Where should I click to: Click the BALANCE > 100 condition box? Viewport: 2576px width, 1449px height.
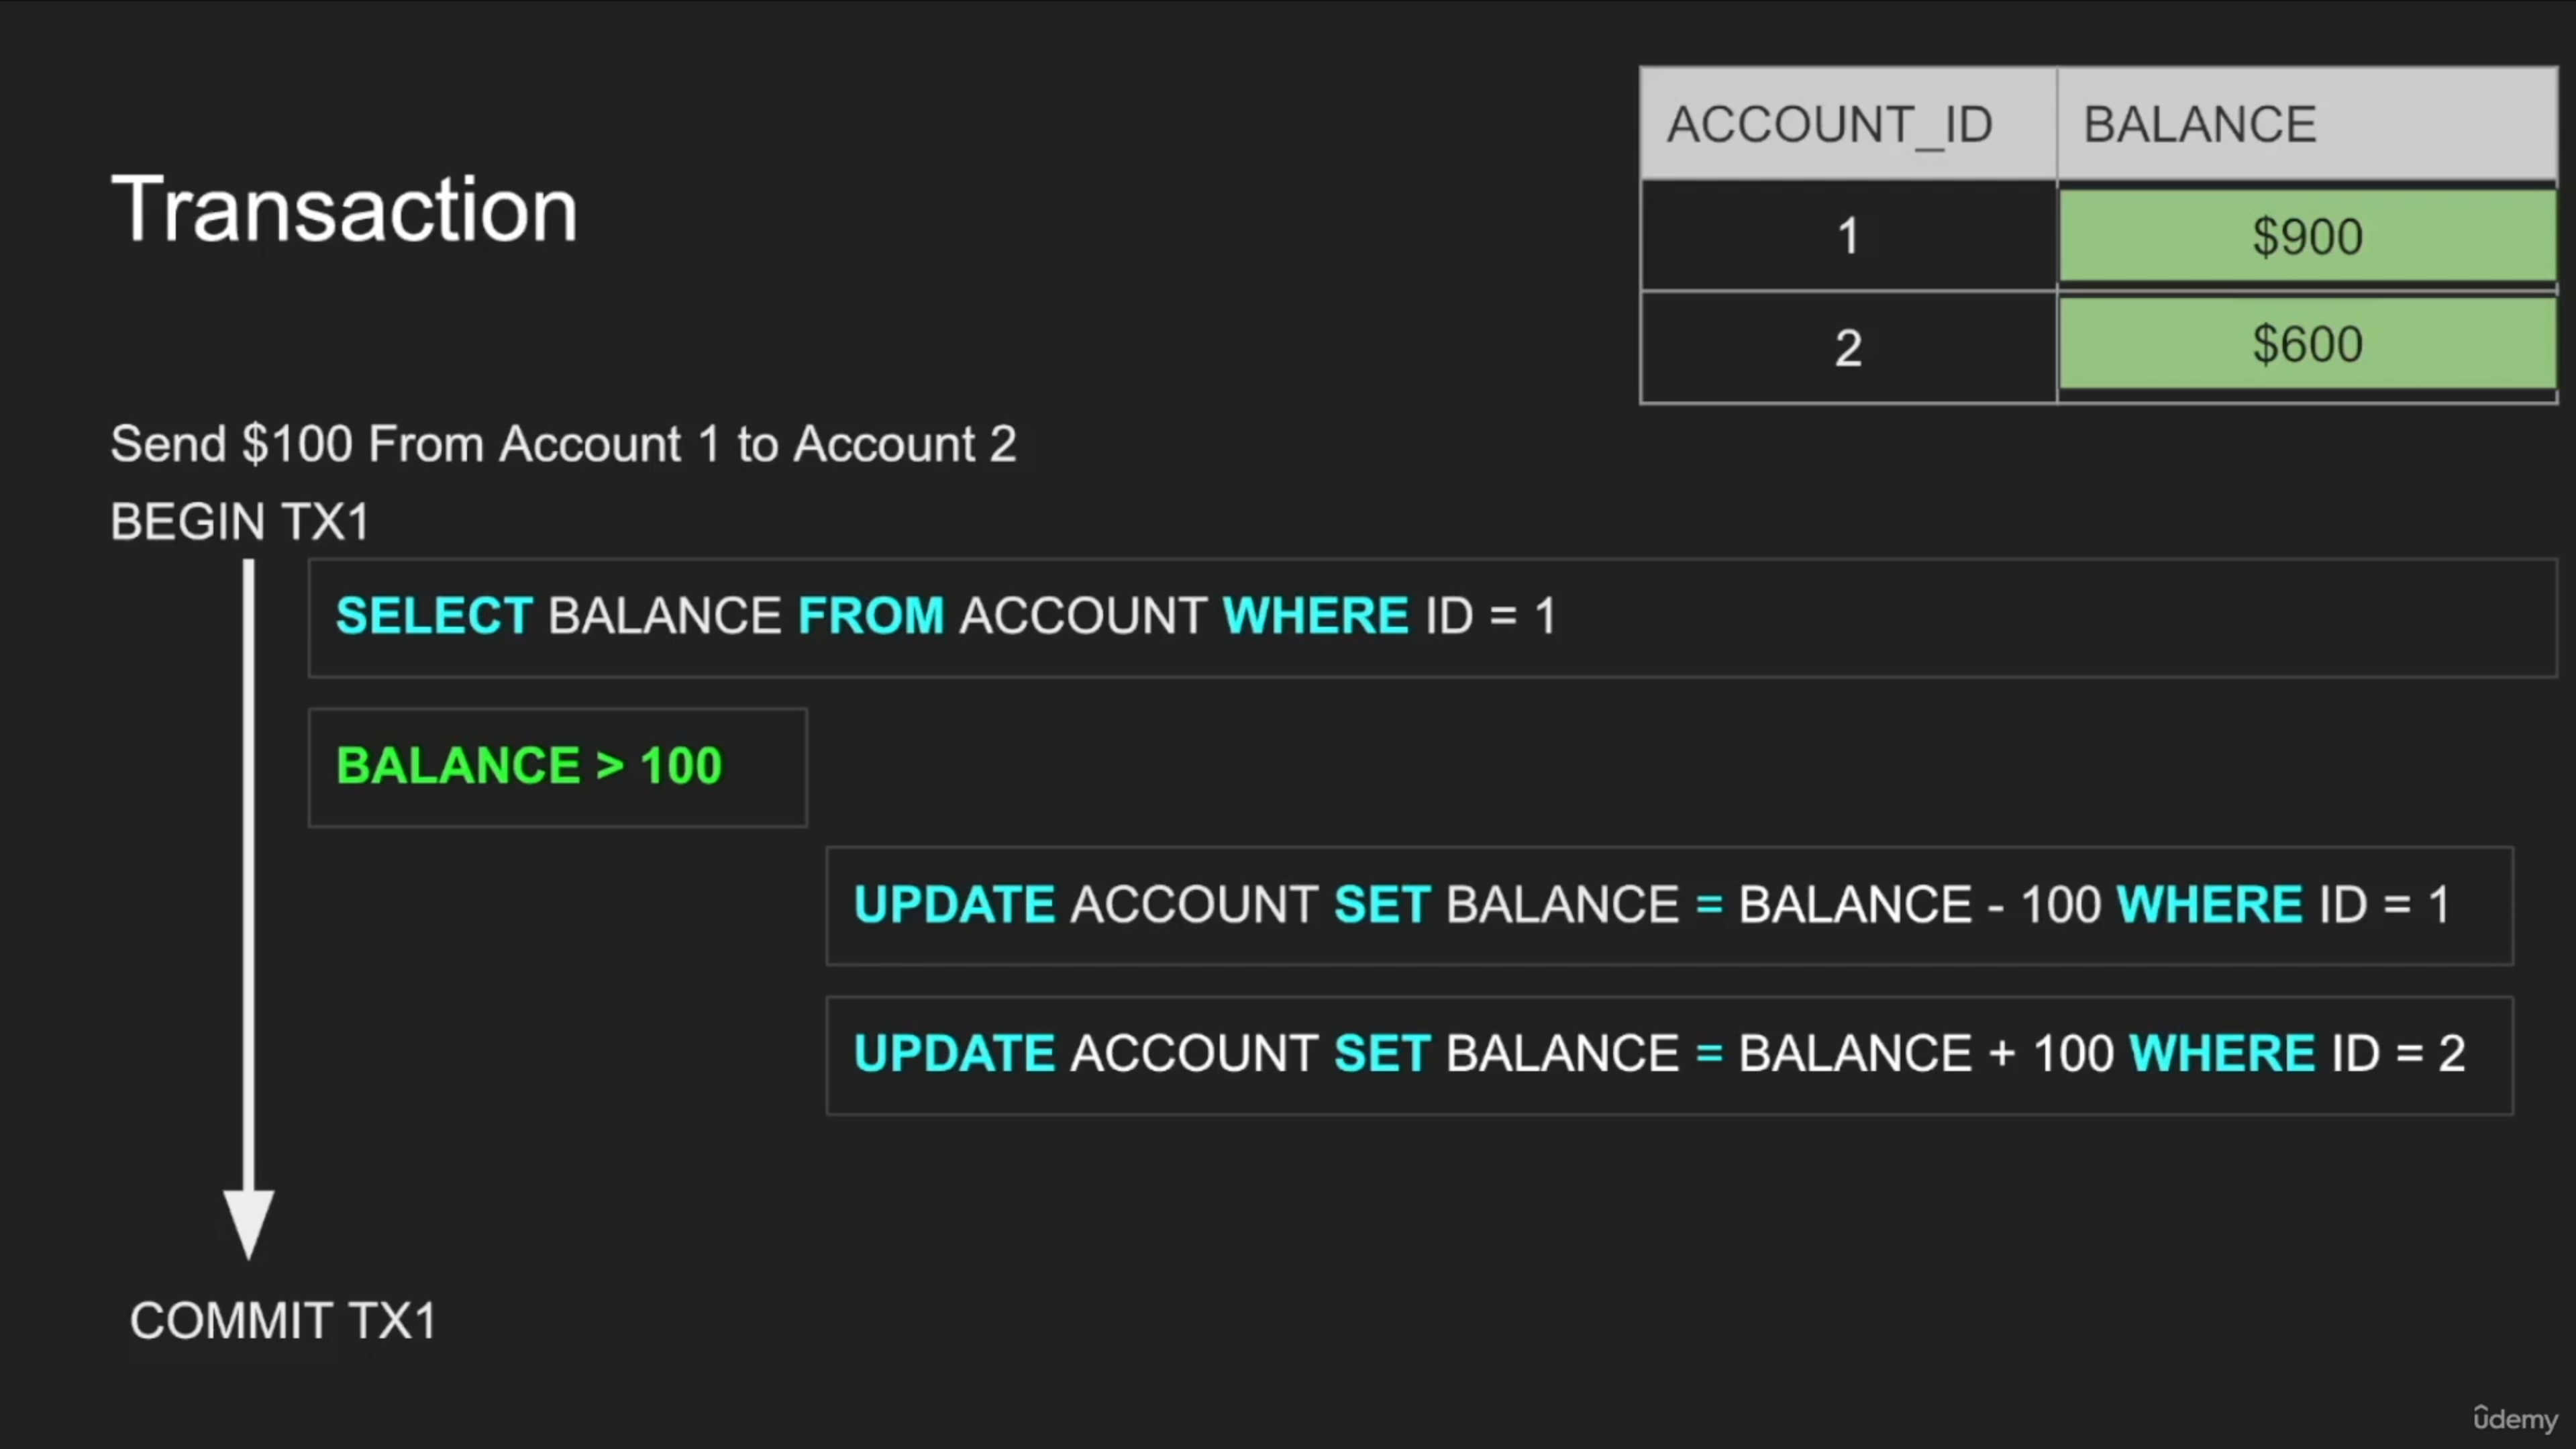(x=557, y=767)
